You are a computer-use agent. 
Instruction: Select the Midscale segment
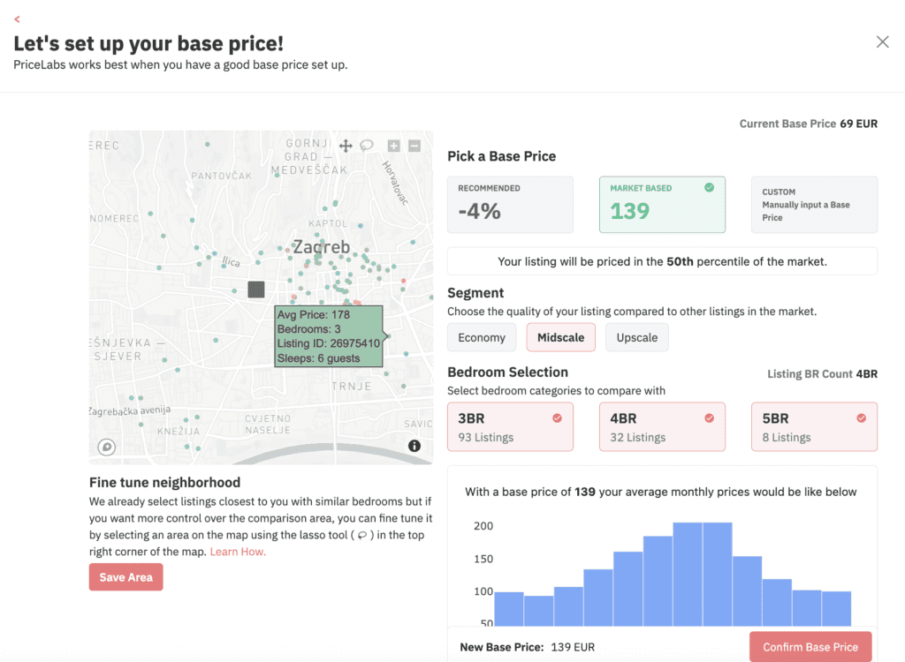(560, 337)
